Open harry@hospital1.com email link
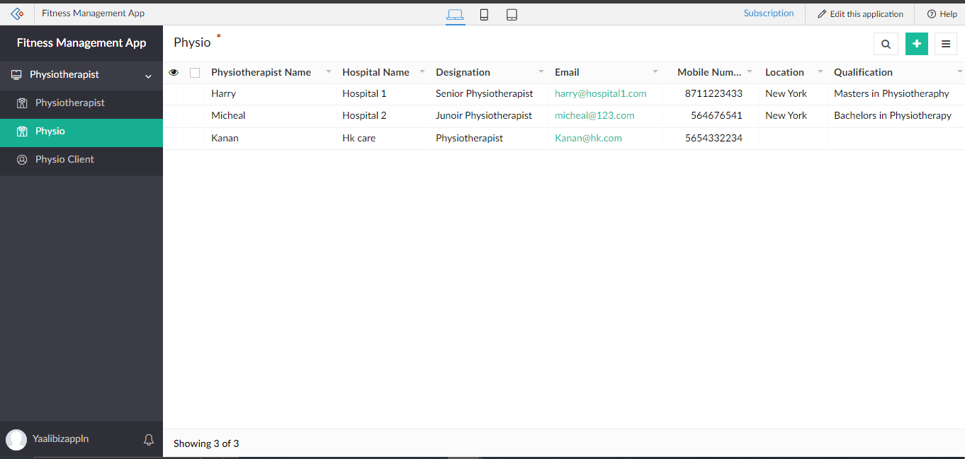The width and height of the screenshot is (965, 459). [x=600, y=93]
